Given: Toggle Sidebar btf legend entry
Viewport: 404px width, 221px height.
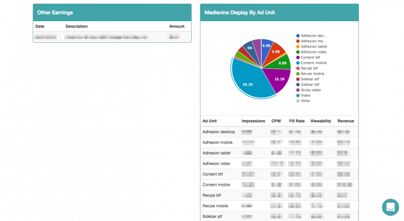Looking at the screenshot, I should coord(307,85).
